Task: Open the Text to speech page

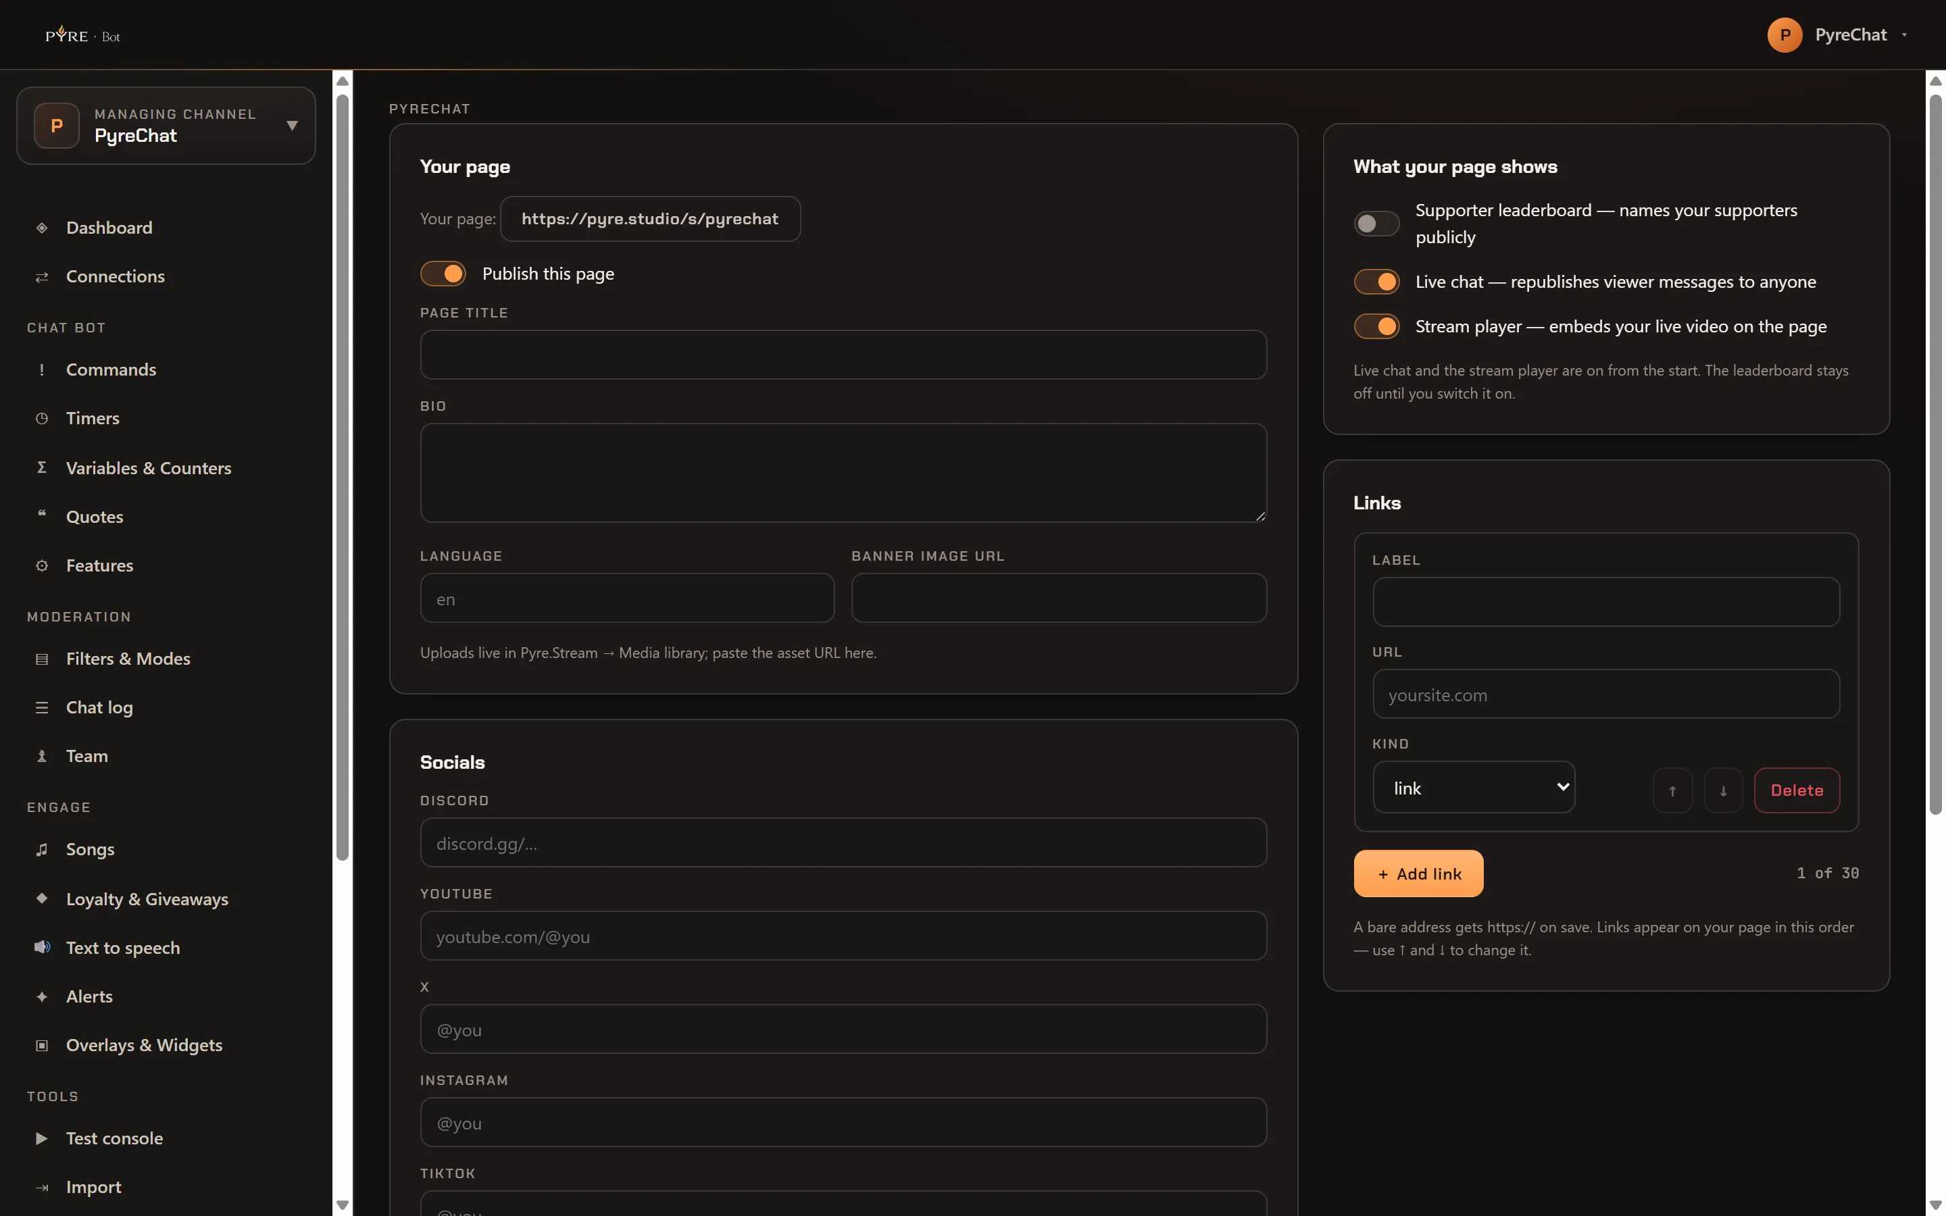Action: coord(123,948)
